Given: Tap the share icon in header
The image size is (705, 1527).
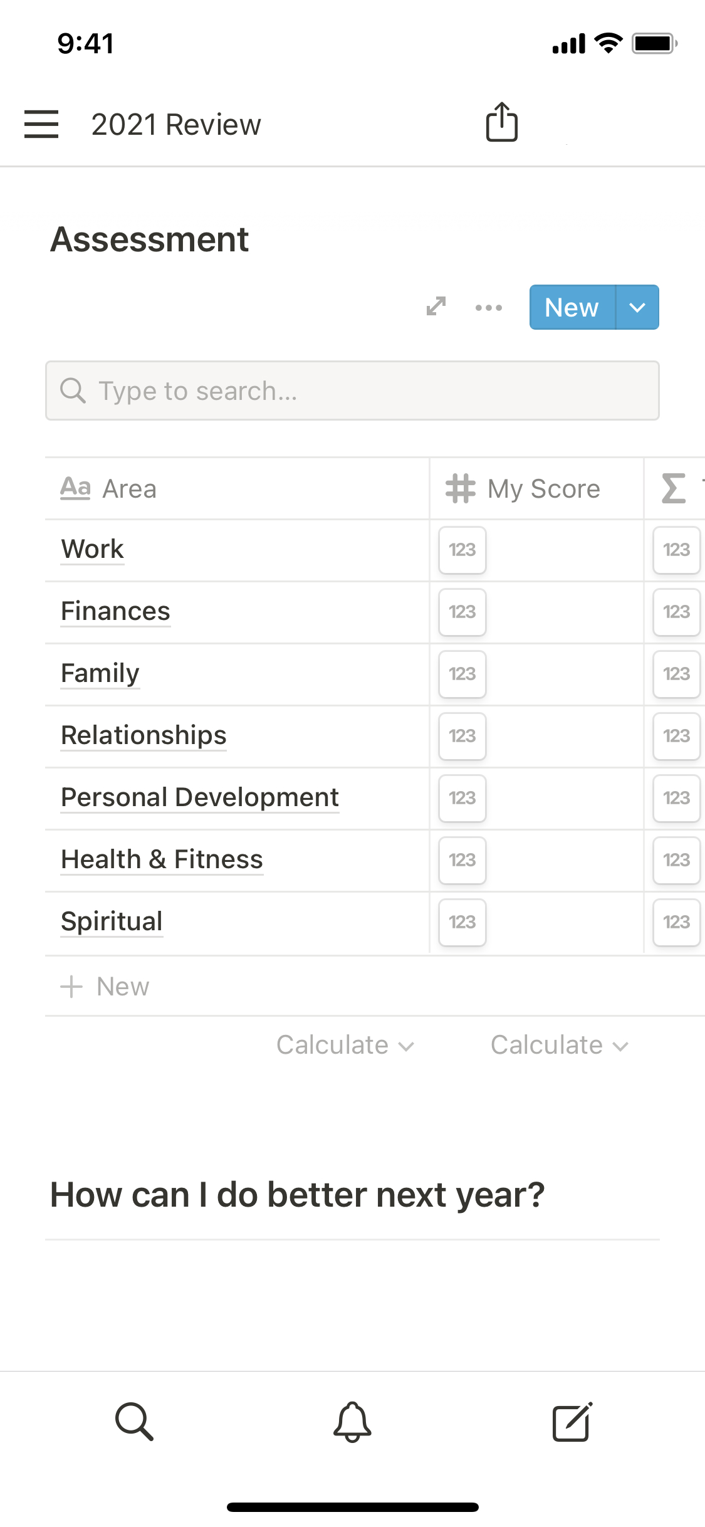Looking at the screenshot, I should [x=502, y=122].
